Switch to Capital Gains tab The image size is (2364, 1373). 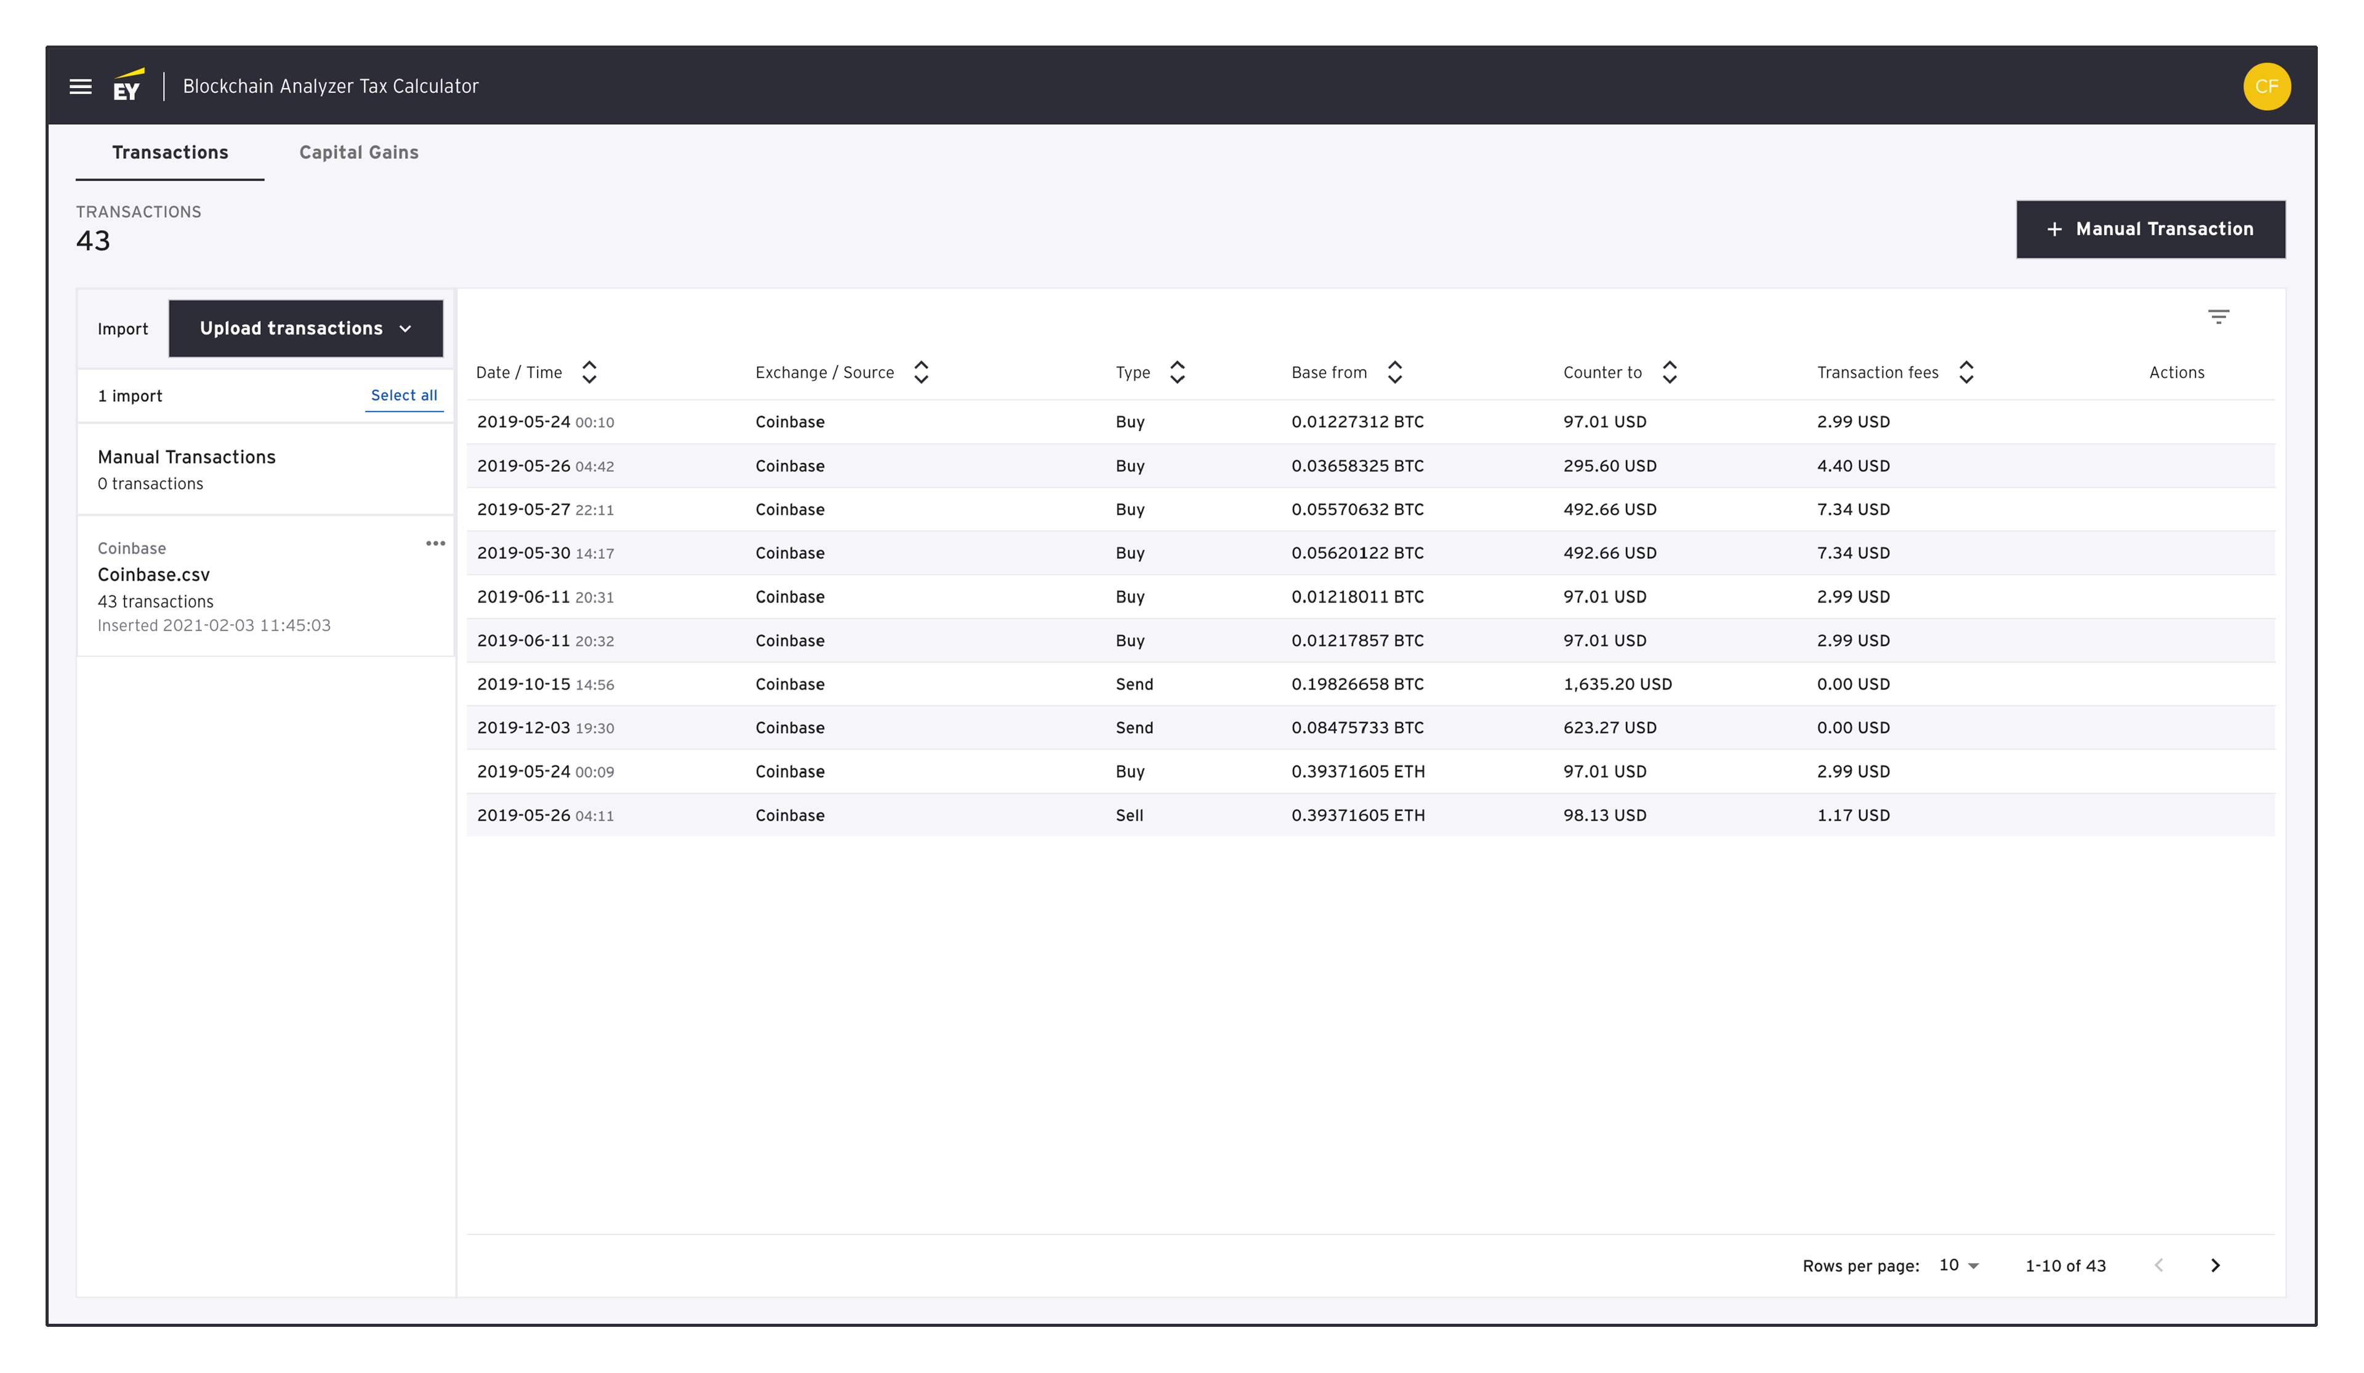[358, 152]
